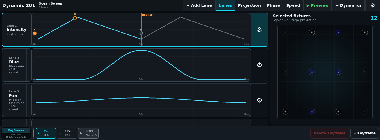Image resolution: width=380 pixels, height=140 pixels.
Task: Switch to the Projection tab
Action: [x=249, y=5]
